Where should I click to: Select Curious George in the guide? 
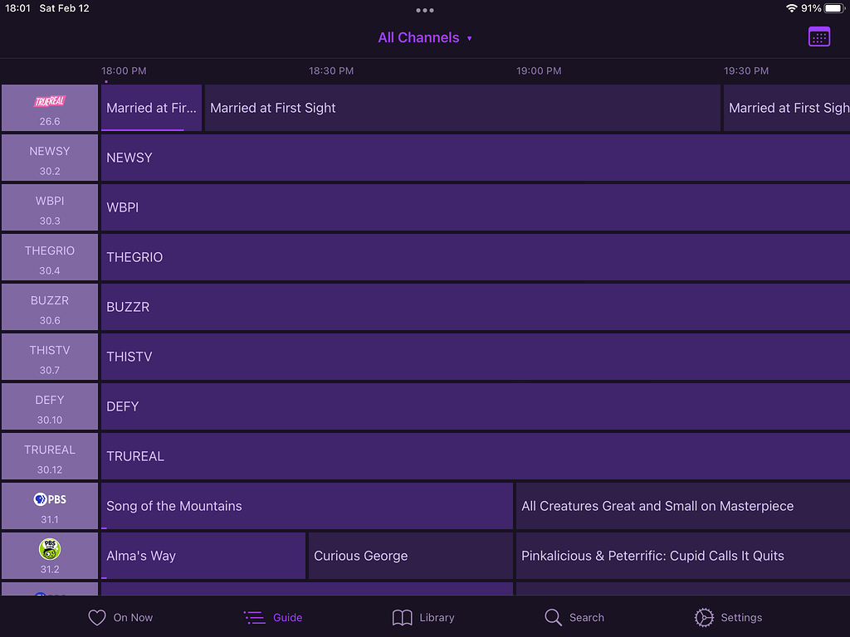point(410,556)
